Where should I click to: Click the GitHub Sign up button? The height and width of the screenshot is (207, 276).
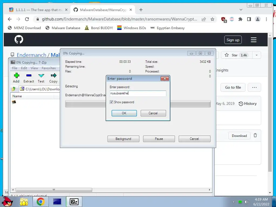[x=233, y=40]
